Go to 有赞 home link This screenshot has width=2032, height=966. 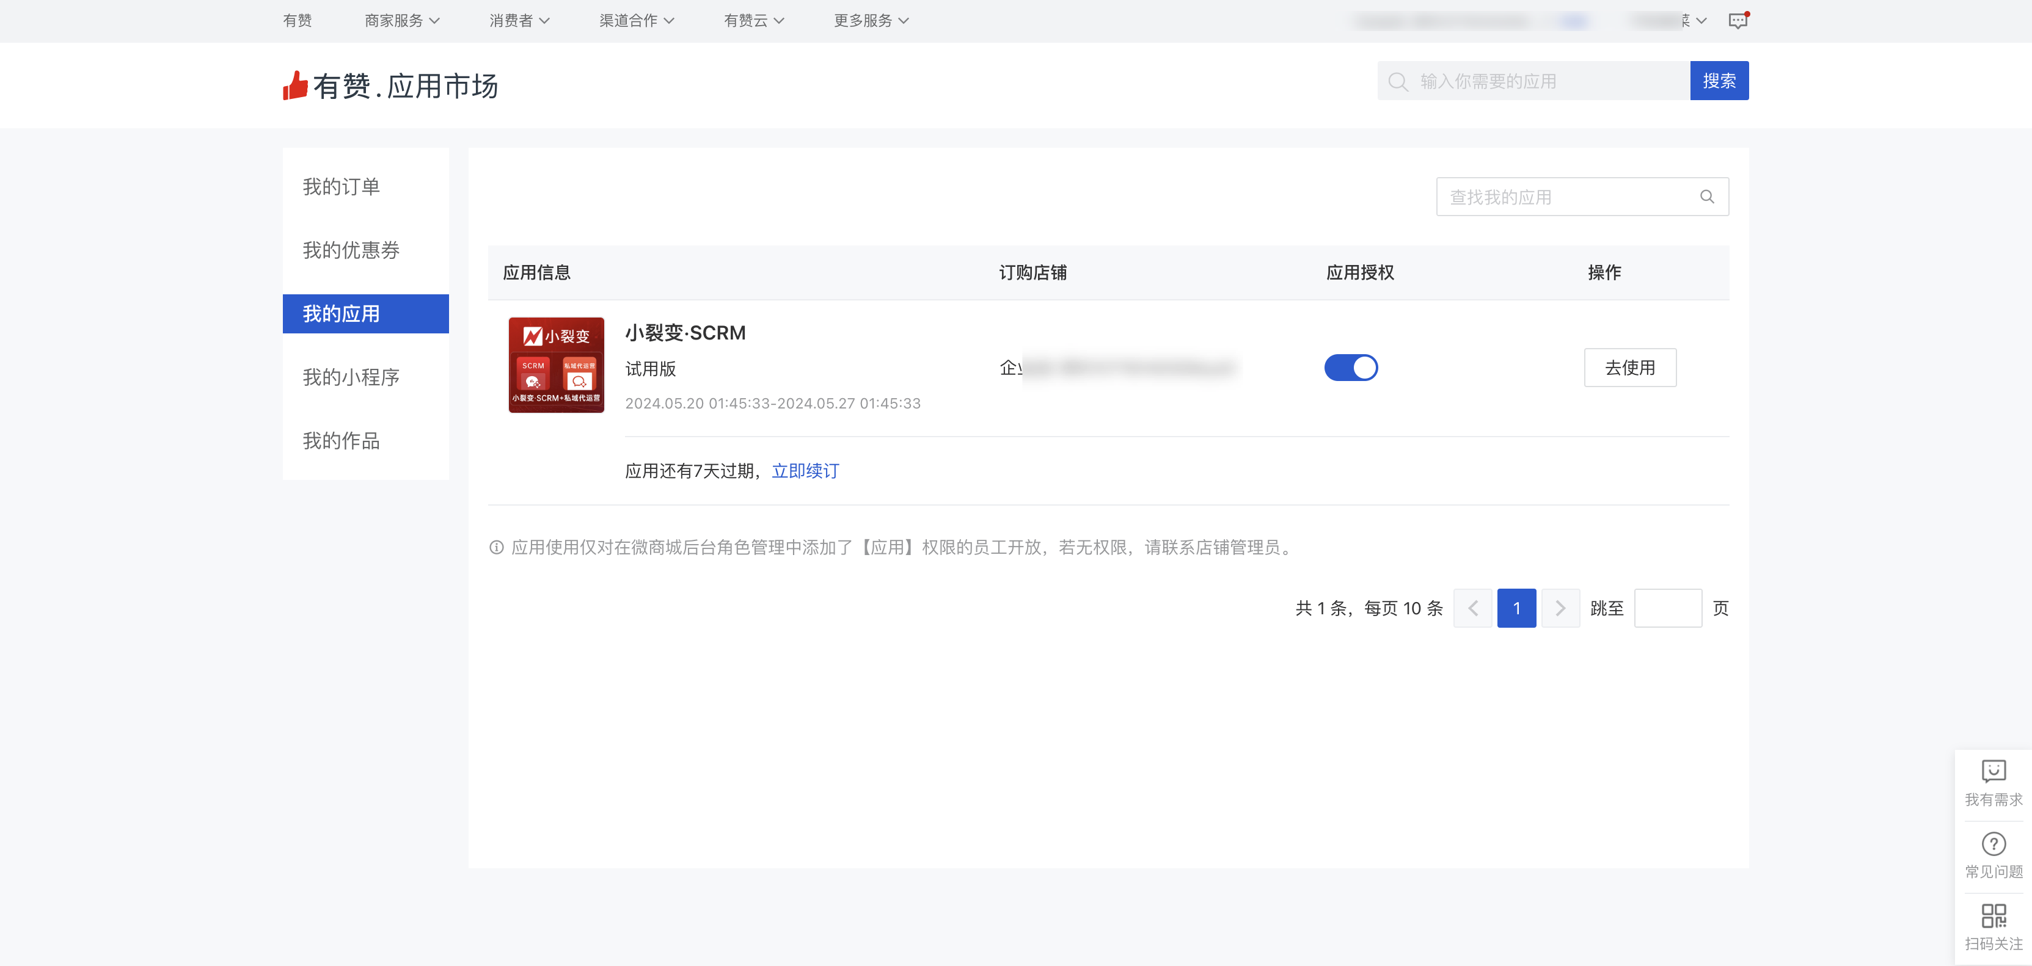coord(298,21)
